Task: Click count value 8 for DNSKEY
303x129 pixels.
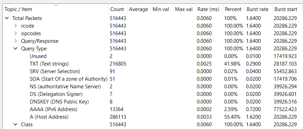Action: [111, 102]
